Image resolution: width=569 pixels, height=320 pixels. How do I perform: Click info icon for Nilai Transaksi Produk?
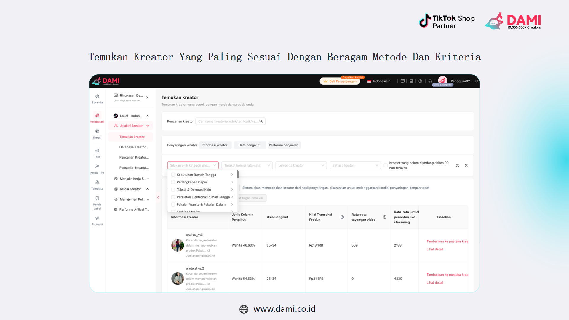tap(342, 217)
